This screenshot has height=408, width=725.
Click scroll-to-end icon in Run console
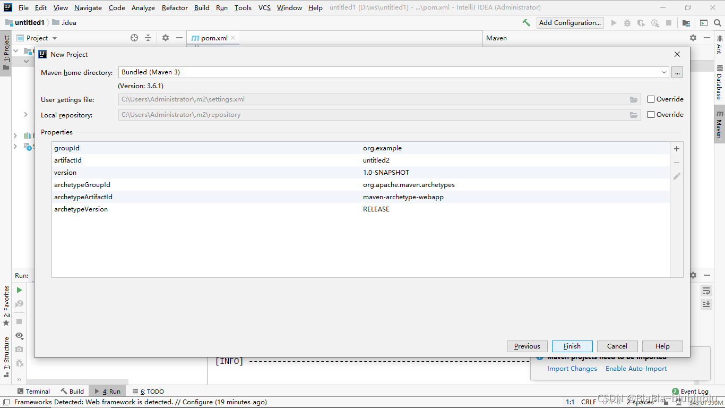tap(706, 304)
